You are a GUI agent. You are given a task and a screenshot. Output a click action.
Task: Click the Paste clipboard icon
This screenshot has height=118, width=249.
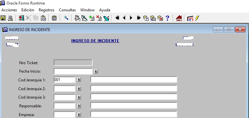43,18
